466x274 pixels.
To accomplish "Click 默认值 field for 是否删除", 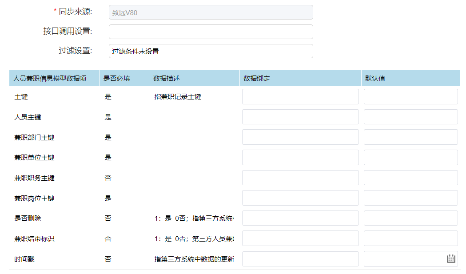I will (x=410, y=218).
